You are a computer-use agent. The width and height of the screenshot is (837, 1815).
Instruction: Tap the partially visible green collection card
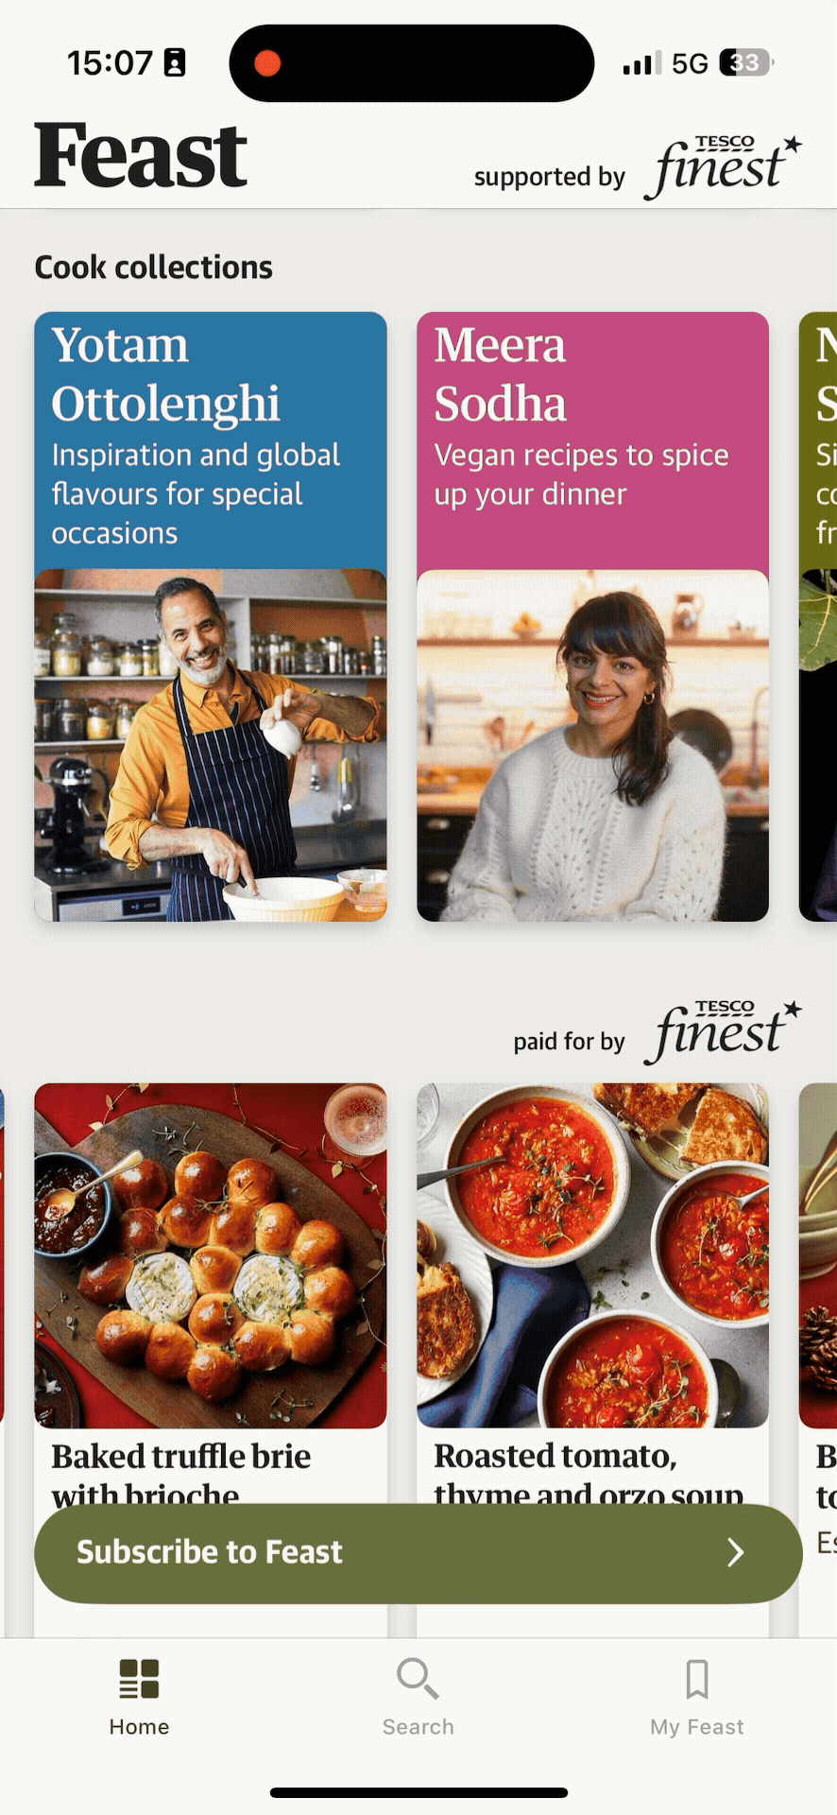[x=818, y=616]
